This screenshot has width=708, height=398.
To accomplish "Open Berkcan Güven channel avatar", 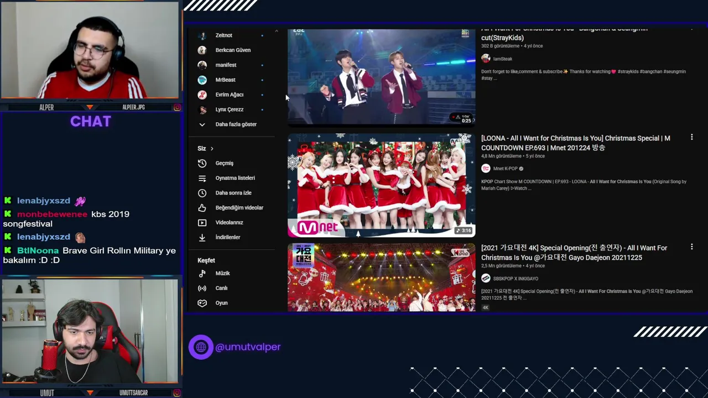I will (202, 50).
